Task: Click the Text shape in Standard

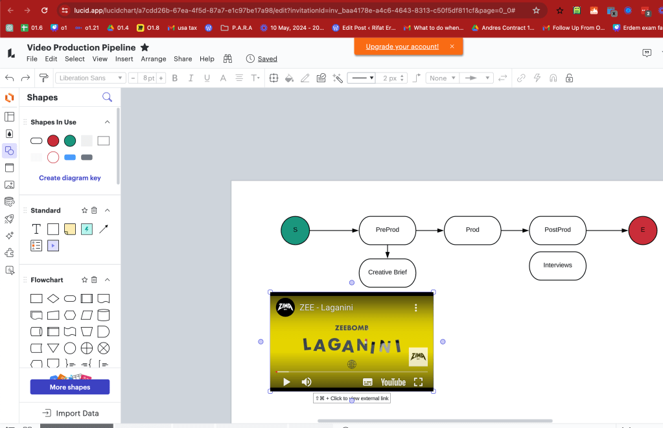Action: pos(36,229)
